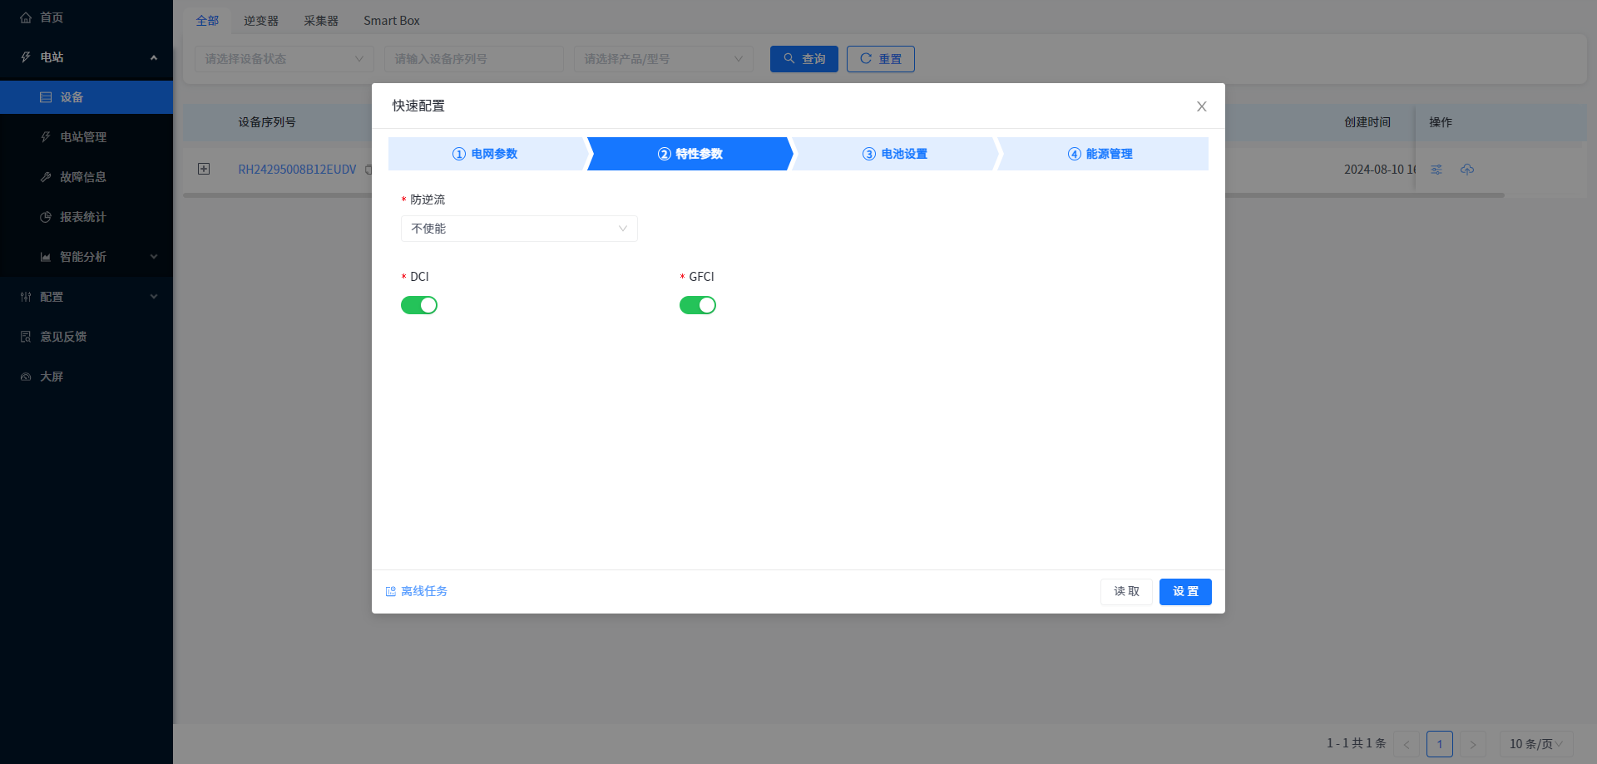Image resolution: width=1597 pixels, height=764 pixels.
Task: Click the 首页 home icon in the sidebar
Action: pyautogui.click(x=26, y=17)
